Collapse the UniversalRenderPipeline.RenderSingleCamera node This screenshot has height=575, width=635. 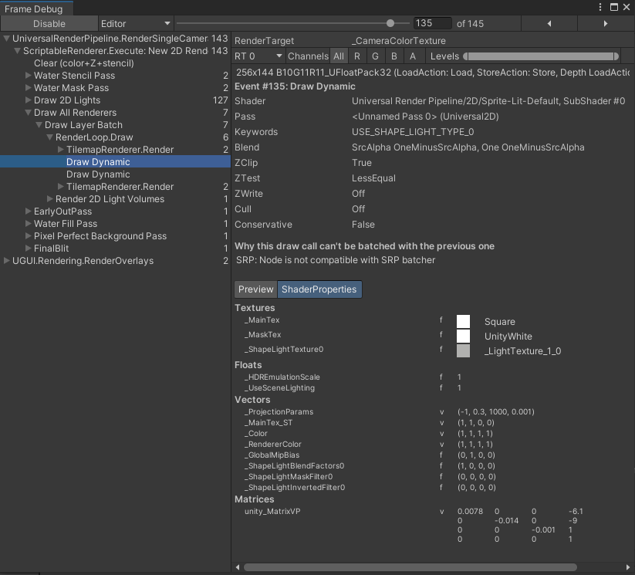click(7, 39)
